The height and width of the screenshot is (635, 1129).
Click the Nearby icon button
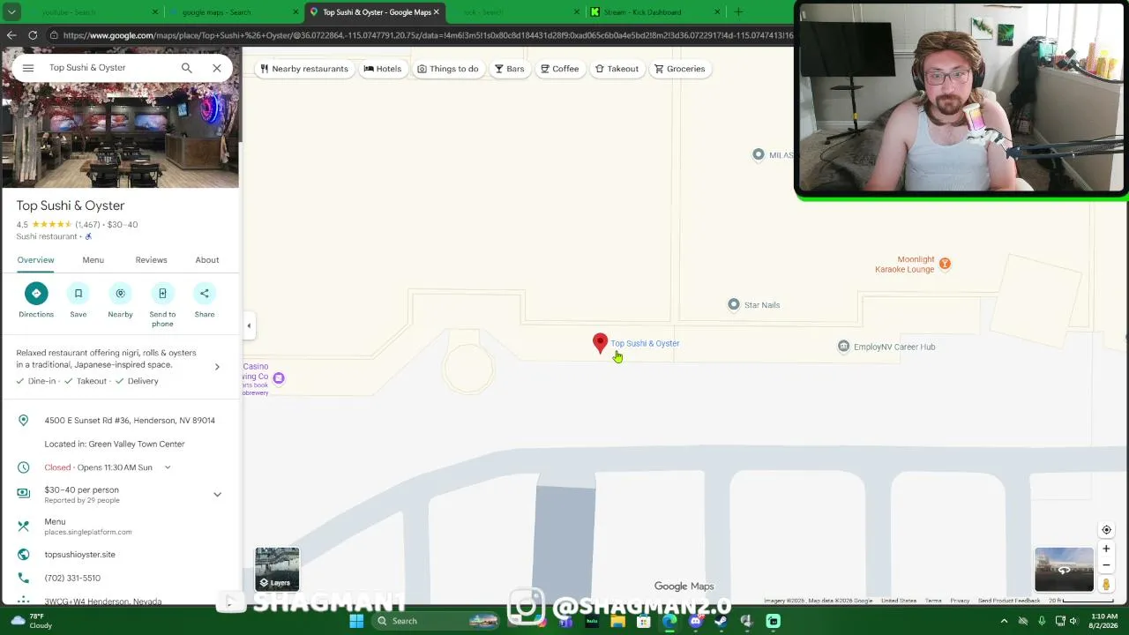120,294
